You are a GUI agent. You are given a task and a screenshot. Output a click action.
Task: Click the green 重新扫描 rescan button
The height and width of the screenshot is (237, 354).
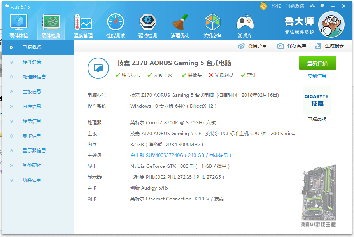(317, 63)
